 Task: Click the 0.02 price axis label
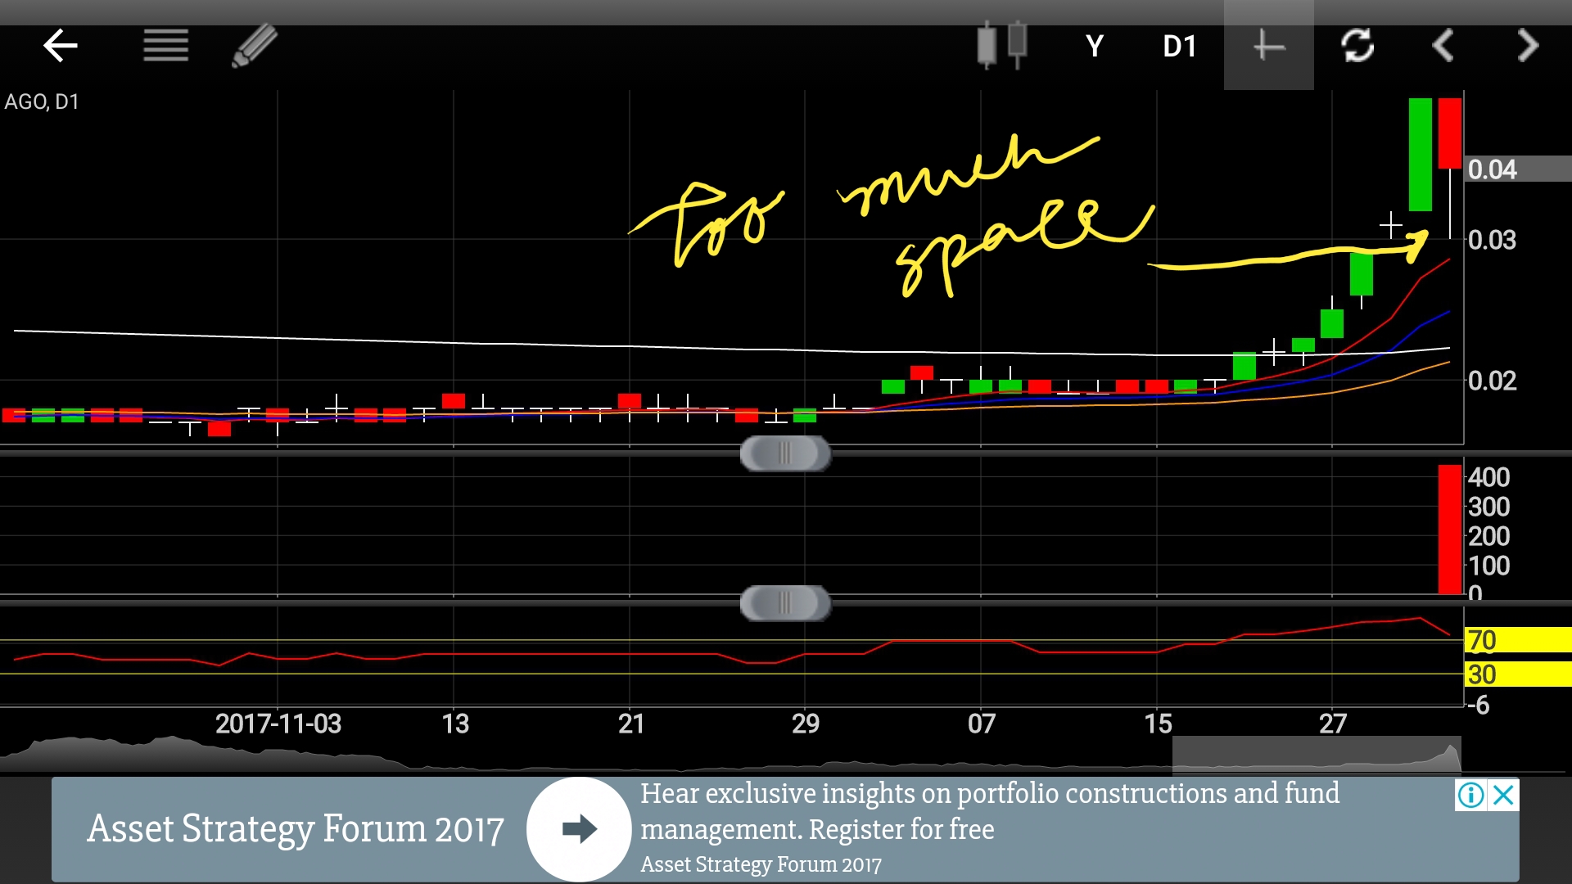tap(1492, 381)
